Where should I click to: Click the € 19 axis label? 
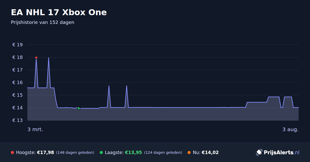pyautogui.click(x=17, y=45)
